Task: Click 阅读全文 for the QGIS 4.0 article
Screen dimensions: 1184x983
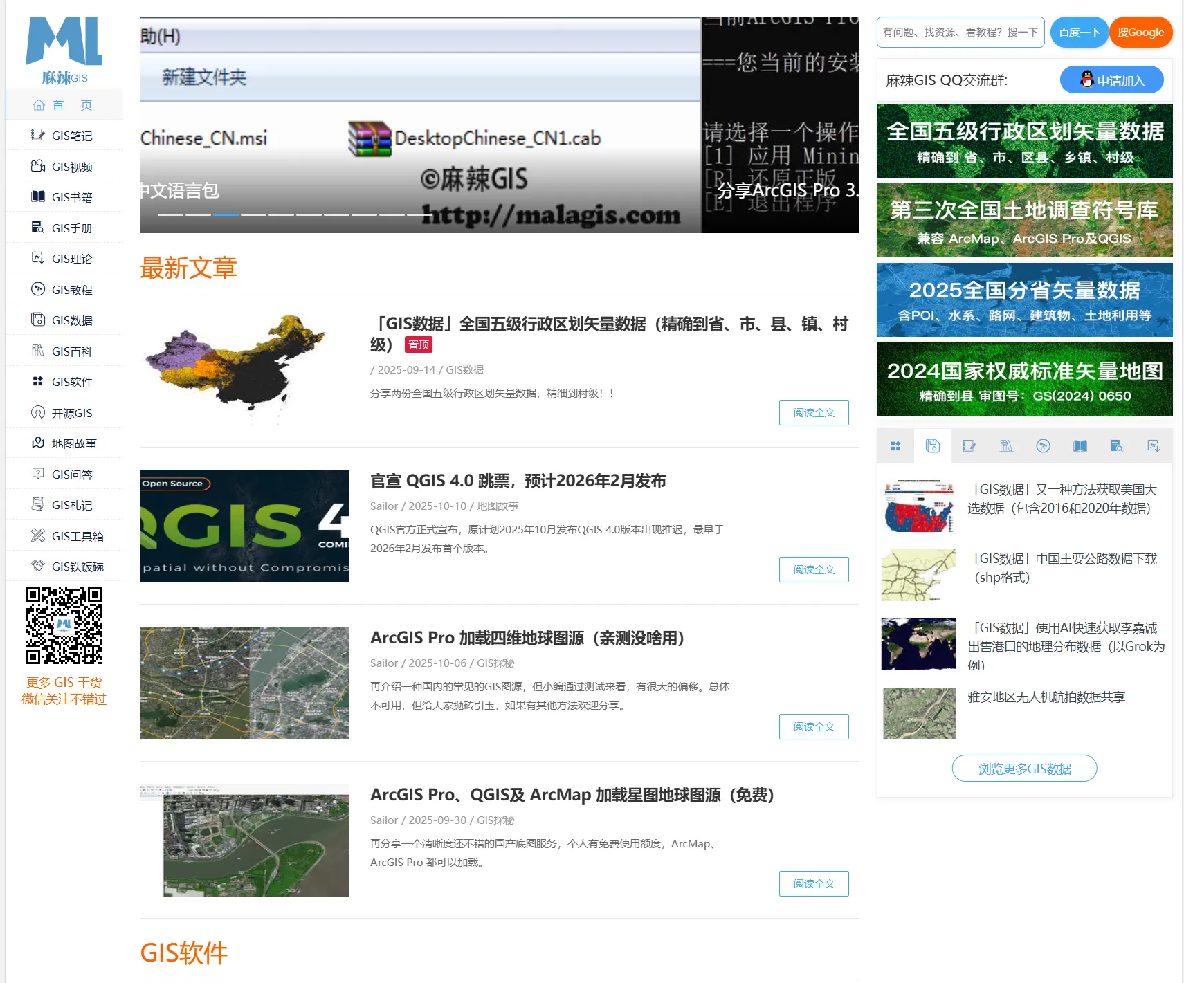Action: [x=813, y=570]
